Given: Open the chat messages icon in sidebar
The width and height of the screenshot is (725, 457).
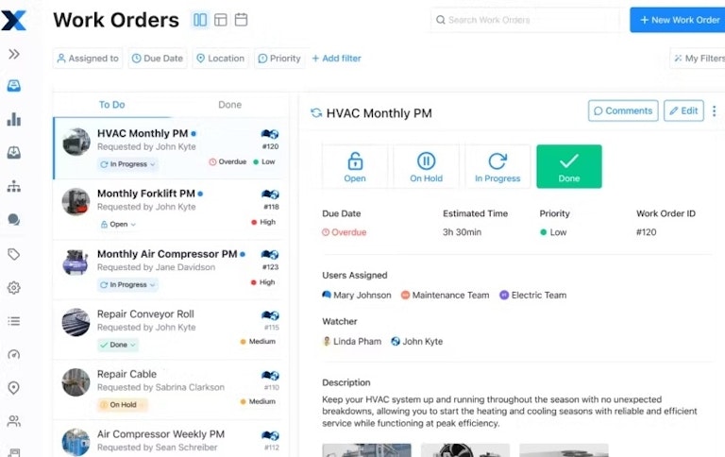Looking at the screenshot, I should pos(14,220).
